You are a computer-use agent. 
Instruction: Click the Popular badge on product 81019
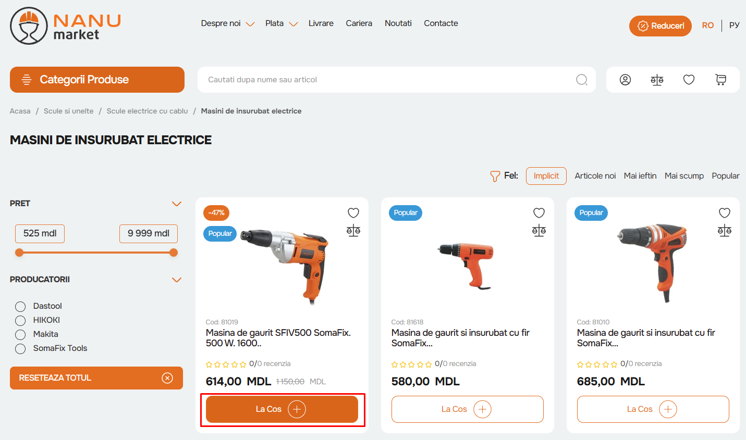point(220,234)
